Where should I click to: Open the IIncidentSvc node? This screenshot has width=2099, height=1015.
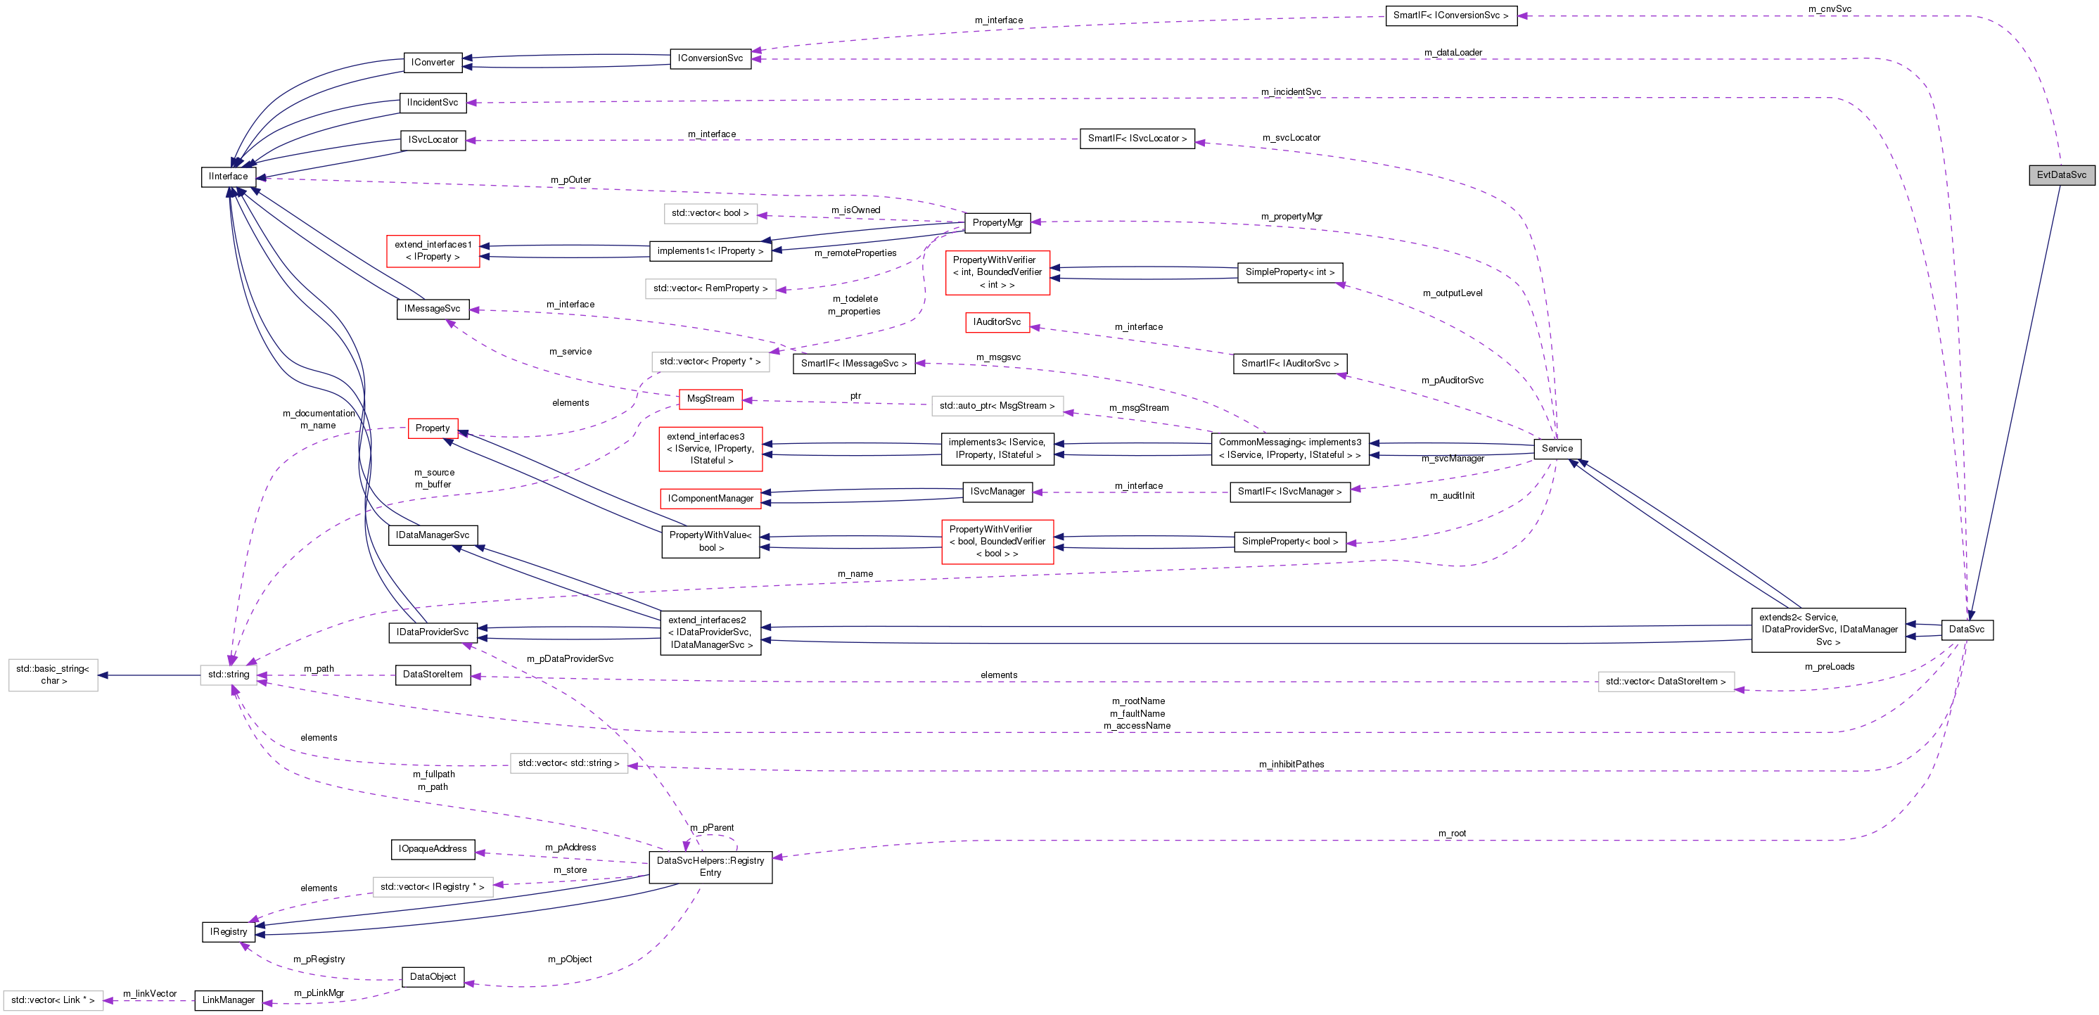click(x=433, y=103)
